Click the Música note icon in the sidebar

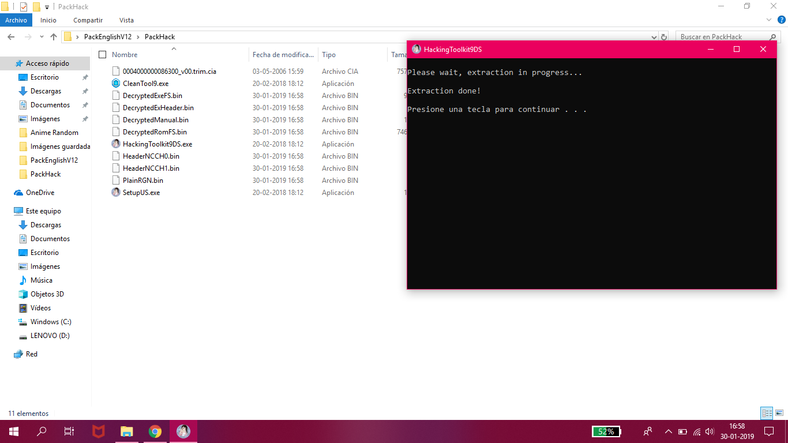point(23,280)
